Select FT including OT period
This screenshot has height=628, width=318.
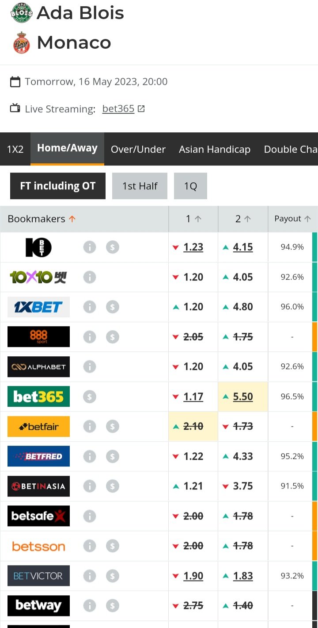coord(58,186)
